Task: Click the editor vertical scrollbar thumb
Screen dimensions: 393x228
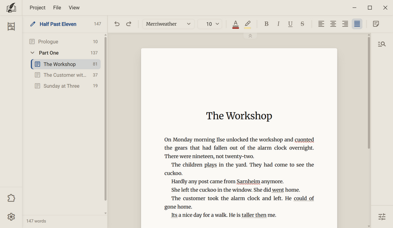Action: coord(369,93)
